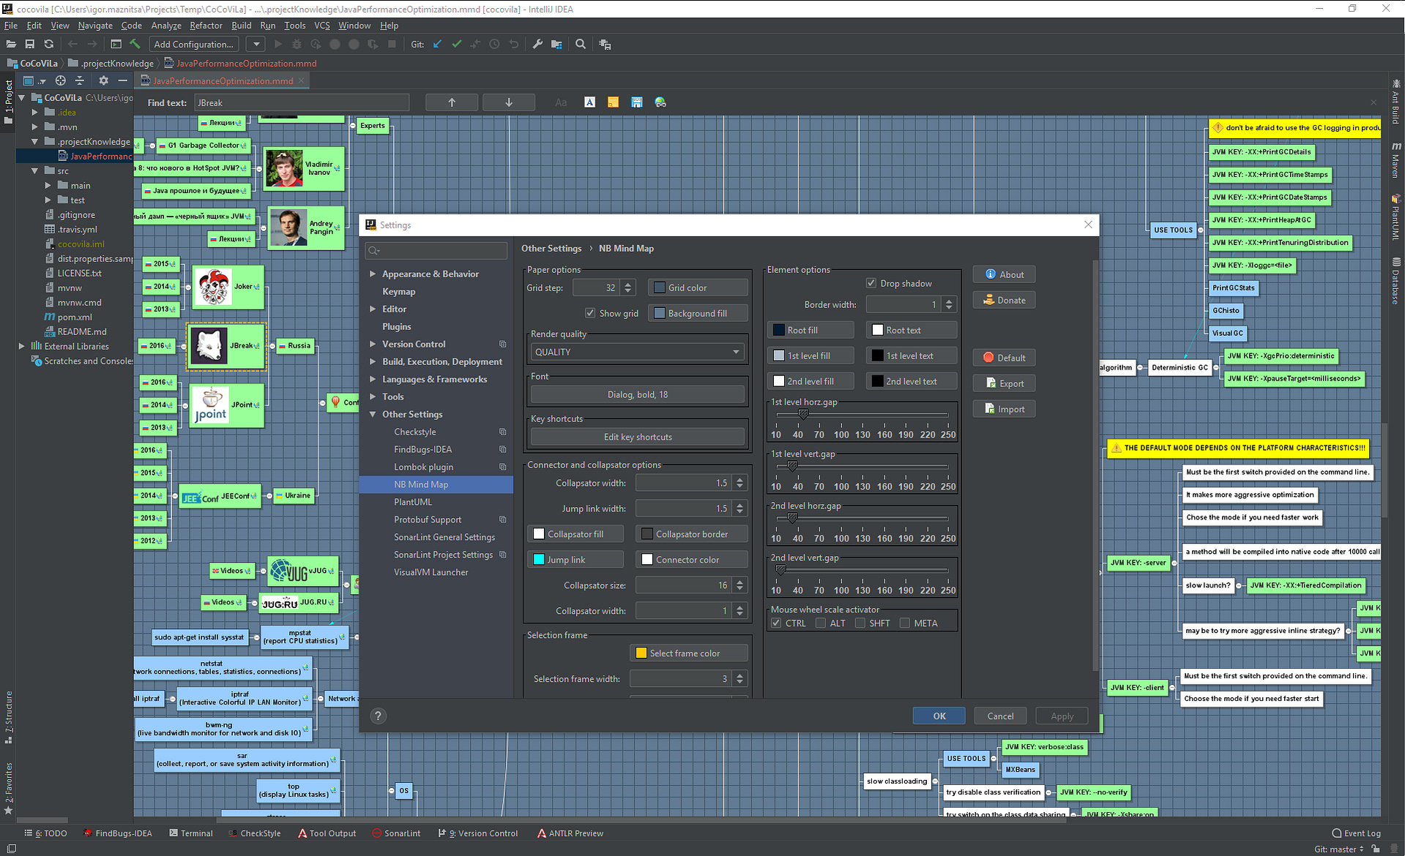Click the Git Revert arrow icon
Image resolution: width=1405 pixels, height=856 pixels.
click(514, 45)
